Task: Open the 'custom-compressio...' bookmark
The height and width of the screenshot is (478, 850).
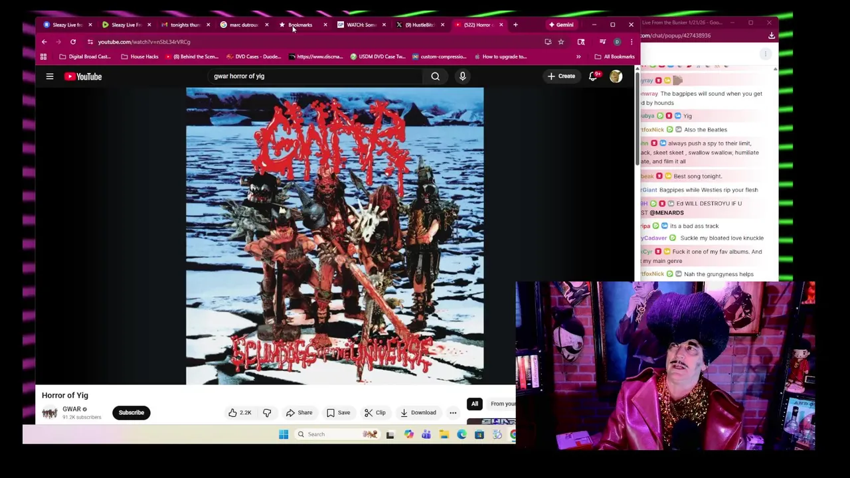Action: (x=439, y=56)
